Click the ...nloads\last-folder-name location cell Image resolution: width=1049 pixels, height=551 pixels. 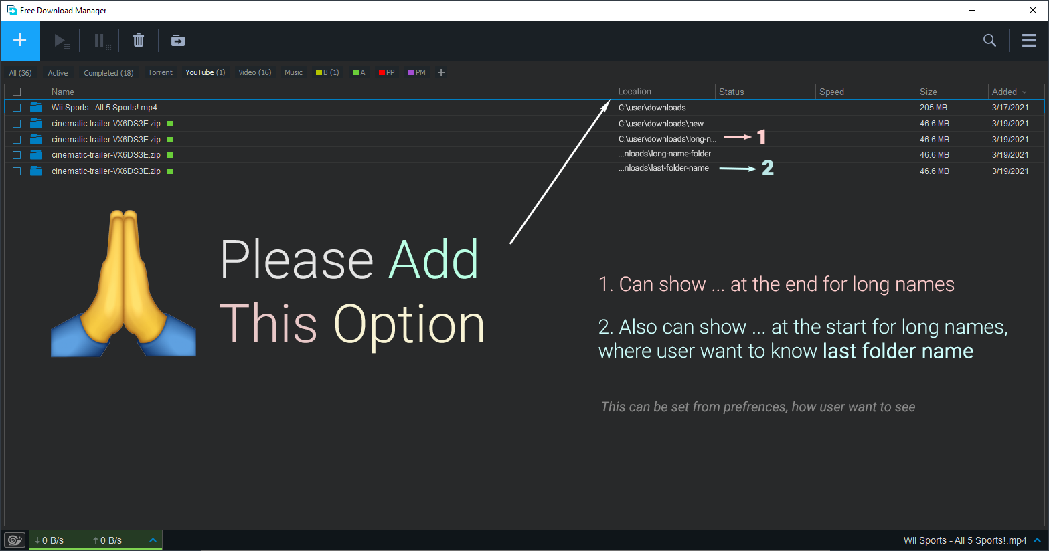tap(663, 168)
